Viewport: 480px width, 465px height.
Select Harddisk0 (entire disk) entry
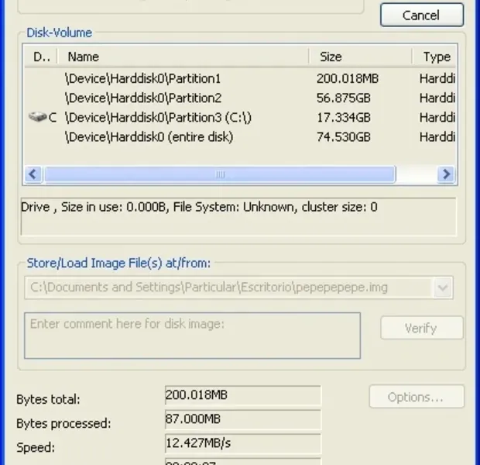click(x=240, y=137)
